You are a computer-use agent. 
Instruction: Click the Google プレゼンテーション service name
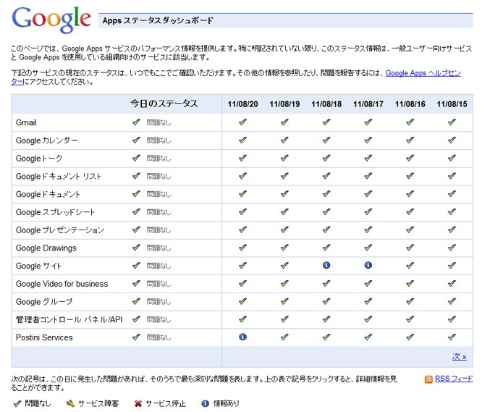click(x=60, y=230)
